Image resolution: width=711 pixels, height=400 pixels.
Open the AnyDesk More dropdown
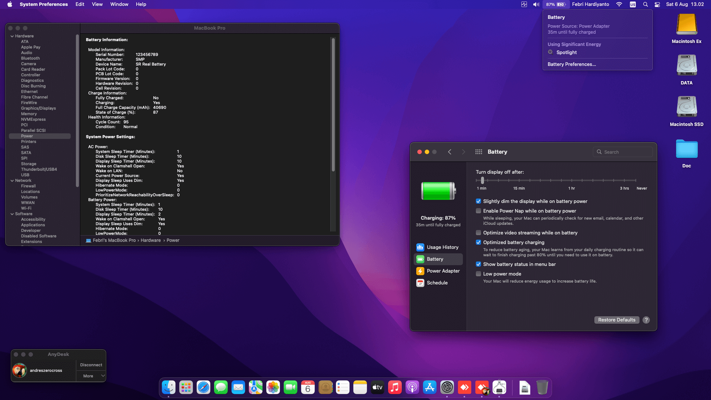click(91, 376)
